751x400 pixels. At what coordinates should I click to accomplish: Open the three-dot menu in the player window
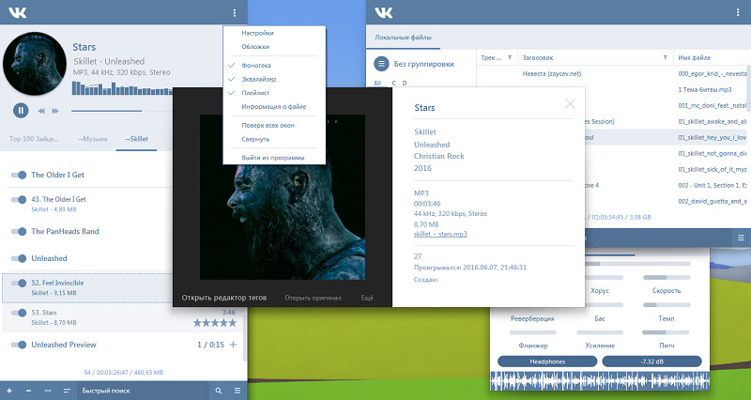[x=234, y=13]
